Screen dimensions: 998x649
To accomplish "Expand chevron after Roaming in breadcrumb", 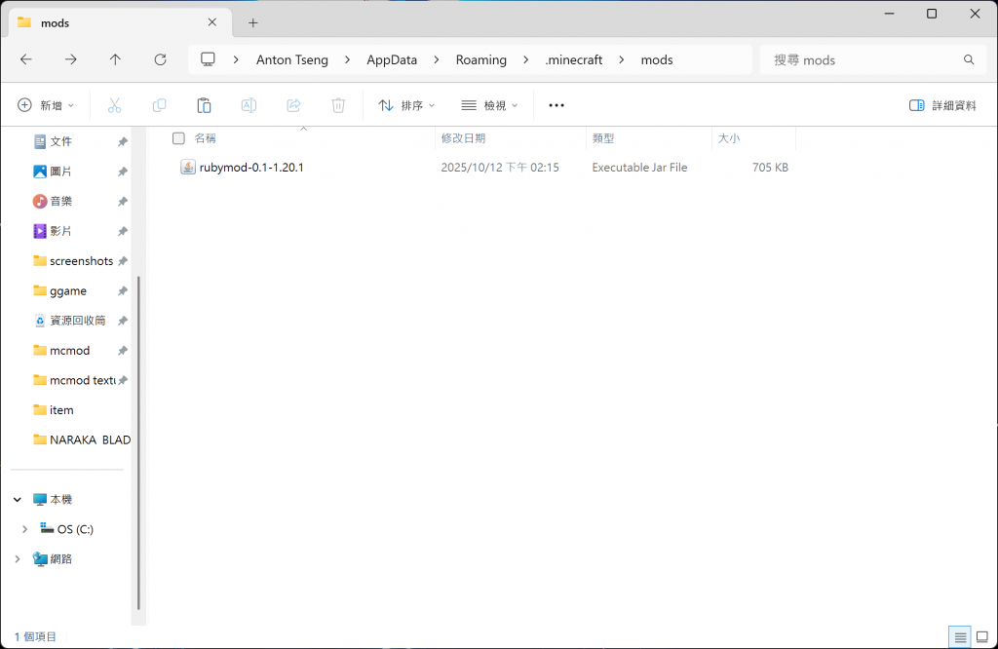I will click(x=525, y=59).
